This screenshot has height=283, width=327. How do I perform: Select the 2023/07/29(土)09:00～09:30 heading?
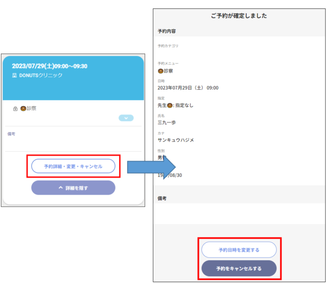click(x=50, y=66)
